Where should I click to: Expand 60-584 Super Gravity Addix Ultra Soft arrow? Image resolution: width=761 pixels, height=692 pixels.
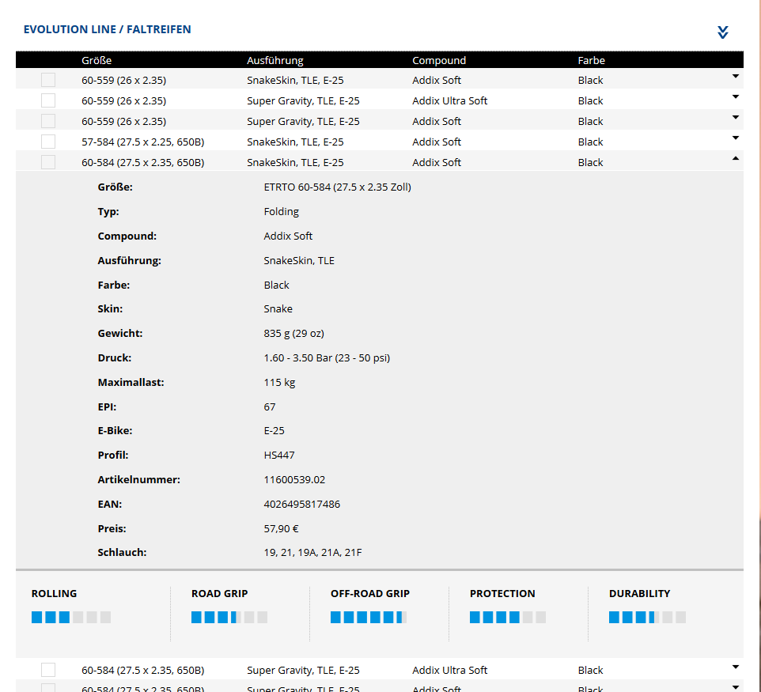coord(735,667)
